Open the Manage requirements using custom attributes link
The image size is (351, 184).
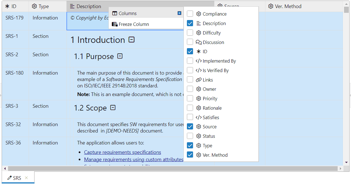(134, 160)
